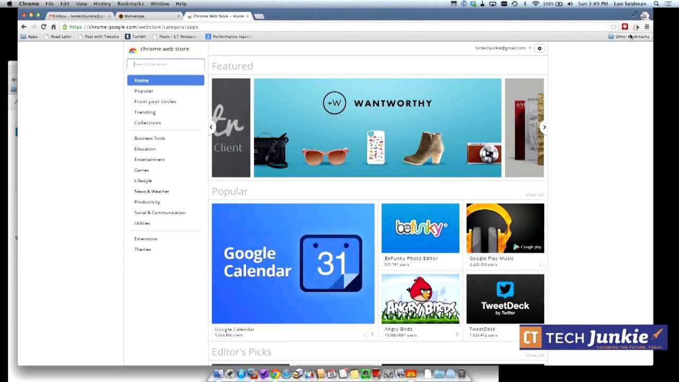Image resolution: width=679 pixels, height=382 pixels.
Task: Open the Chrome hamburger menu
Action: [647, 27]
